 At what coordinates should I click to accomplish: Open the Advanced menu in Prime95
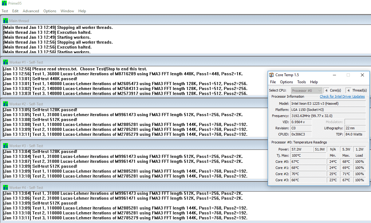pyautogui.click(x=31, y=11)
